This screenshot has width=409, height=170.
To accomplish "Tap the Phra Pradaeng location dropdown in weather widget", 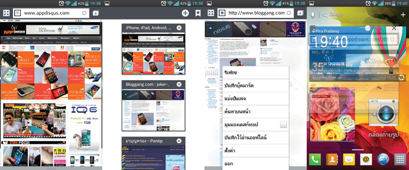I will (325, 31).
